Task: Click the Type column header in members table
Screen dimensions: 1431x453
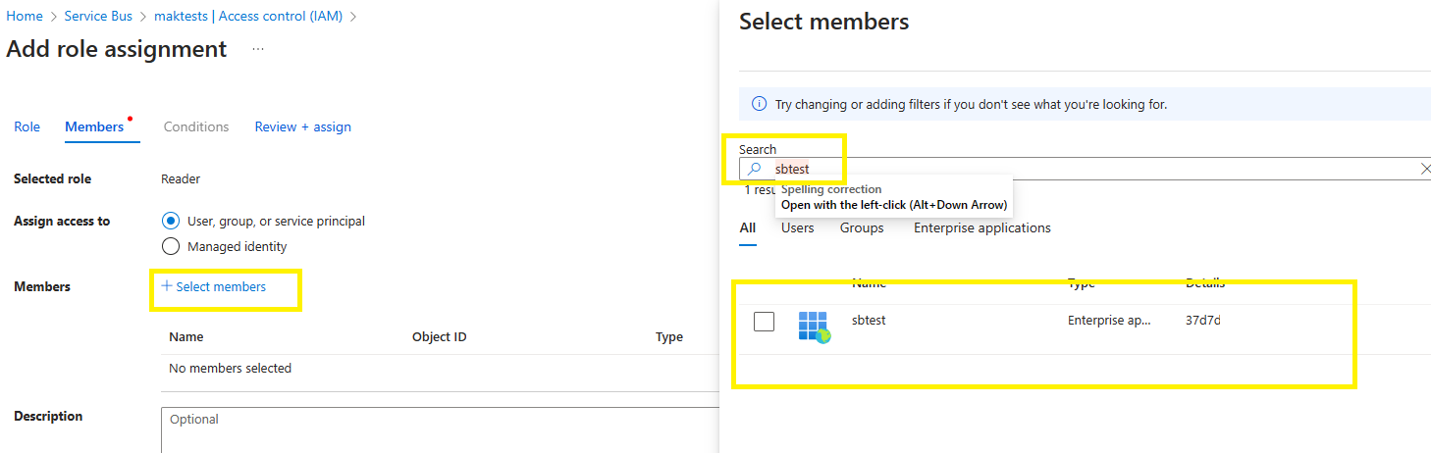Action: click(669, 336)
